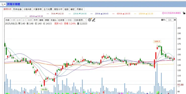186x94 pixels.
Task: Toggle the 外資 indicator button
Action: 13,20
